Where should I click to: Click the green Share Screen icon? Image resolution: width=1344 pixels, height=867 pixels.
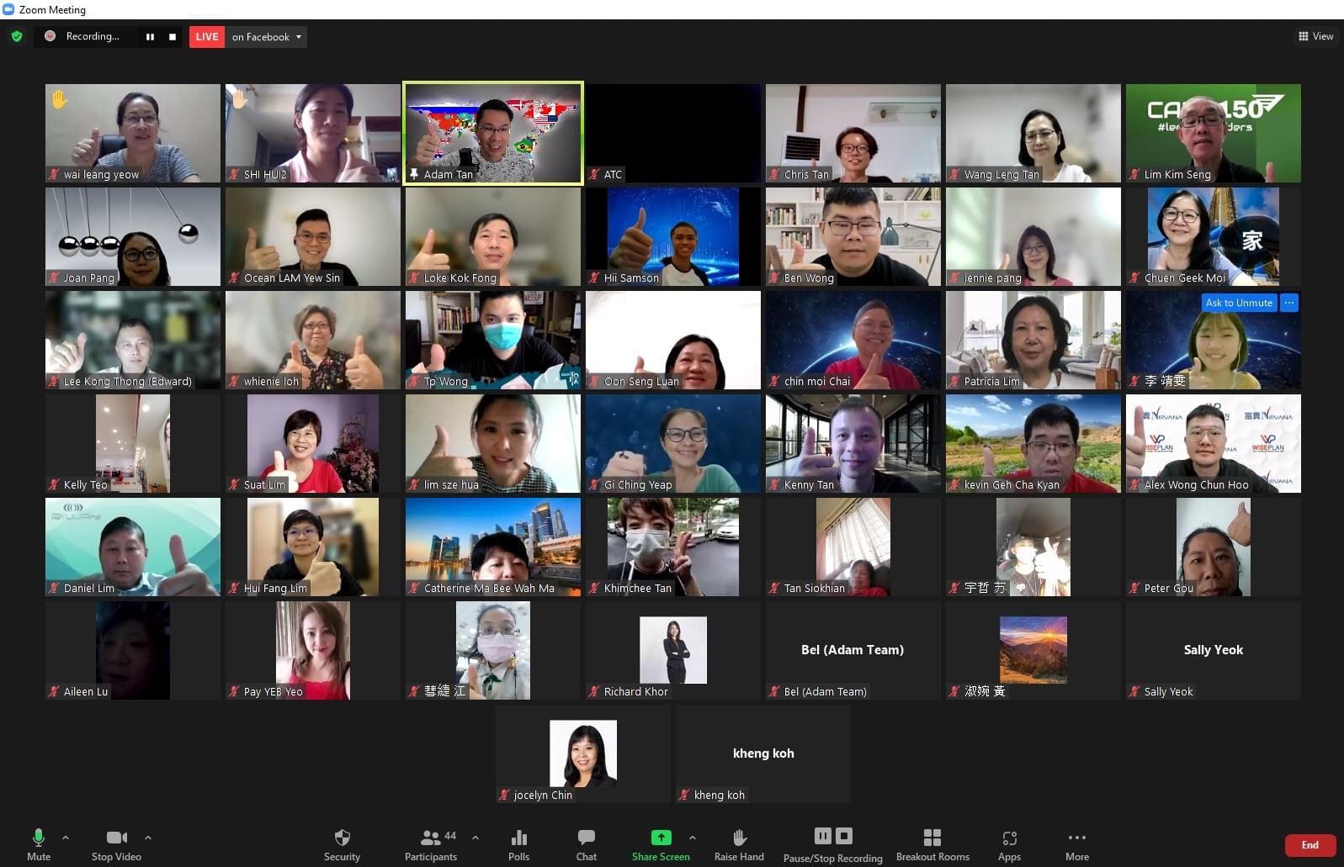point(661,838)
